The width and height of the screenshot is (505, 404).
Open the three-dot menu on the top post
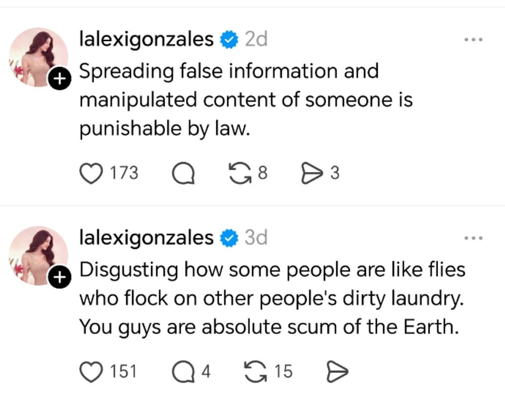coord(473,39)
